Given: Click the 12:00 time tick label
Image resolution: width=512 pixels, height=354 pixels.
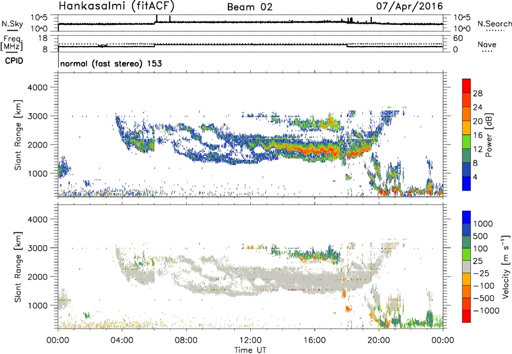Looking at the screenshot, I should pos(250,341).
